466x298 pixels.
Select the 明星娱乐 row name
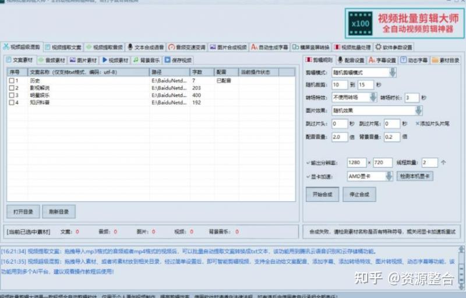click(40, 95)
